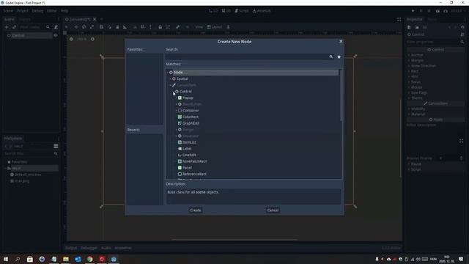
Task: Click the Label node icon
Action: 180,148
